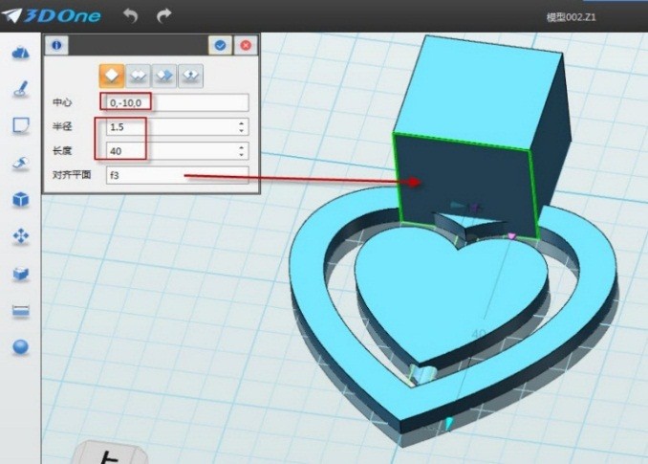
Task: Select the sketch drawing pen tool
Action: (x=20, y=89)
